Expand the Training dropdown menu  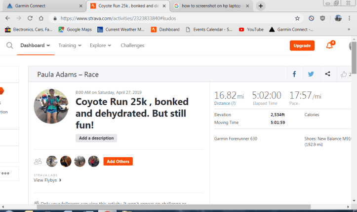click(70, 45)
